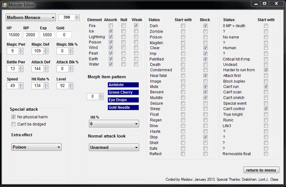Click the Monster Editor title bar icon
This screenshot has height=187, width=286.
tap(4, 5)
